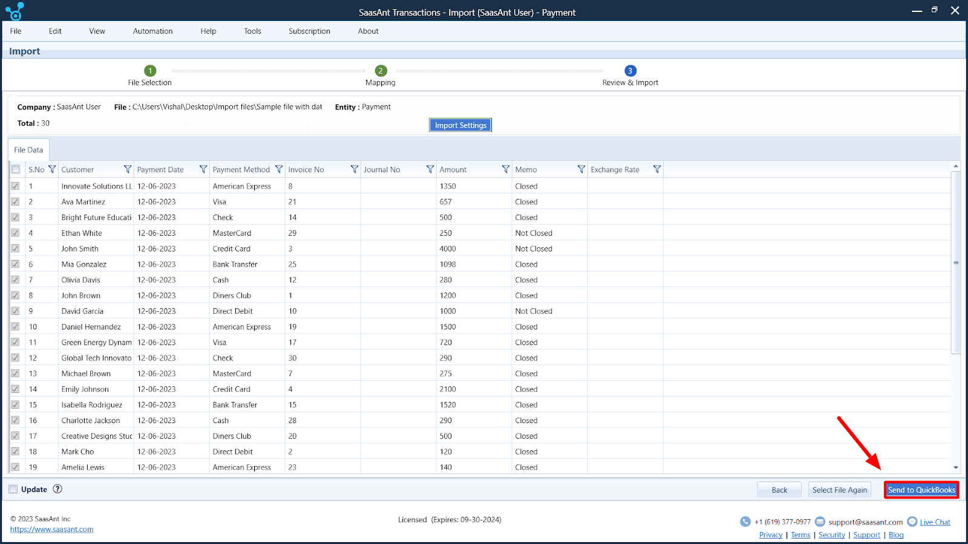Open the Payment Date filter icon
Image resolution: width=968 pixels, height=544 pixels.
pos(203,169)
